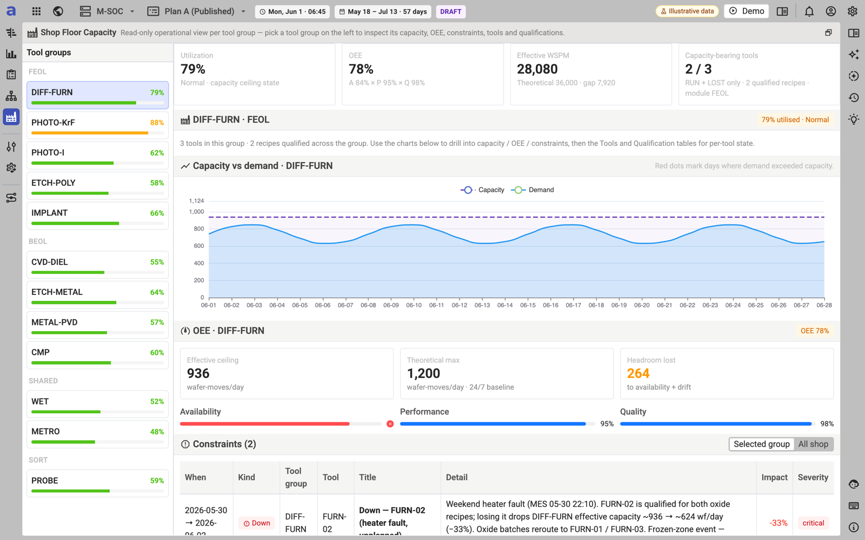Open the tuning sliders sidebar icon

11,147
